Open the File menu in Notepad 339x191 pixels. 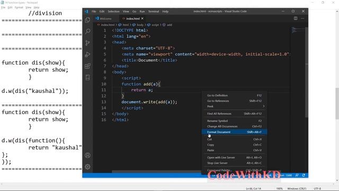[3, 7]
